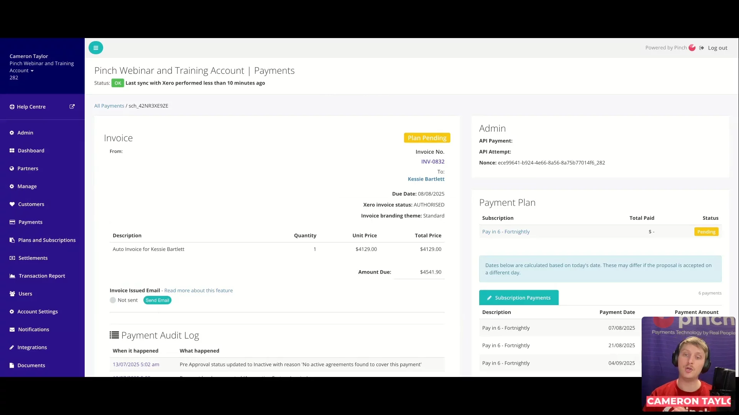Expand the Pinch Webinar account switcher dropdown
The image size is (739, 415).
click(x=32, y=71)
